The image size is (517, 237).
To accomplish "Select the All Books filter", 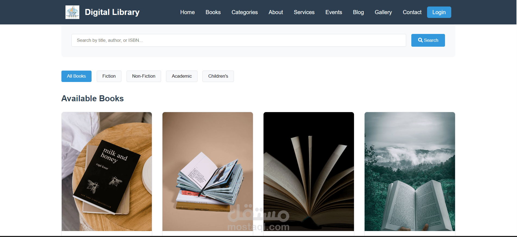I will pos(76,76).
